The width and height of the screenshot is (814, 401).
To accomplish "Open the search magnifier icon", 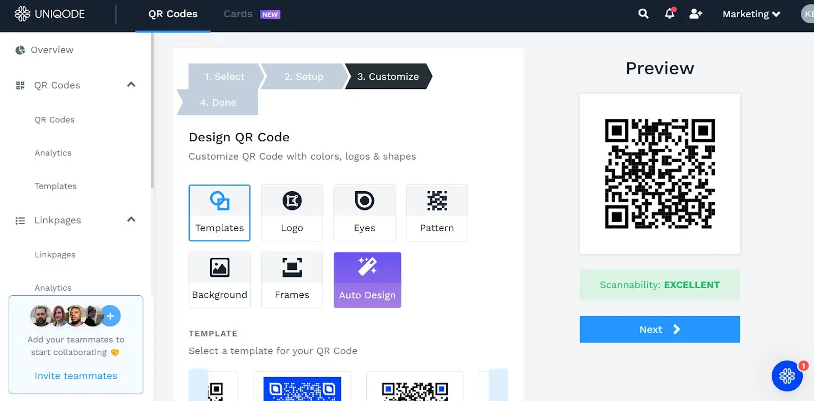I will 644,14.
